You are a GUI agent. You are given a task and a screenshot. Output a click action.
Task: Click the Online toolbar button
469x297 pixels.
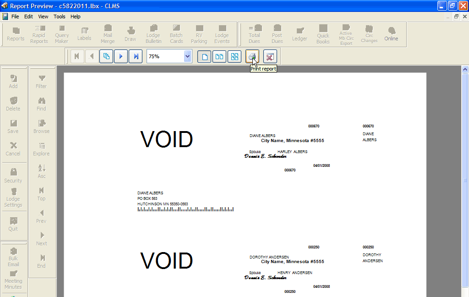pyautogui.click(x=391, y=34)
